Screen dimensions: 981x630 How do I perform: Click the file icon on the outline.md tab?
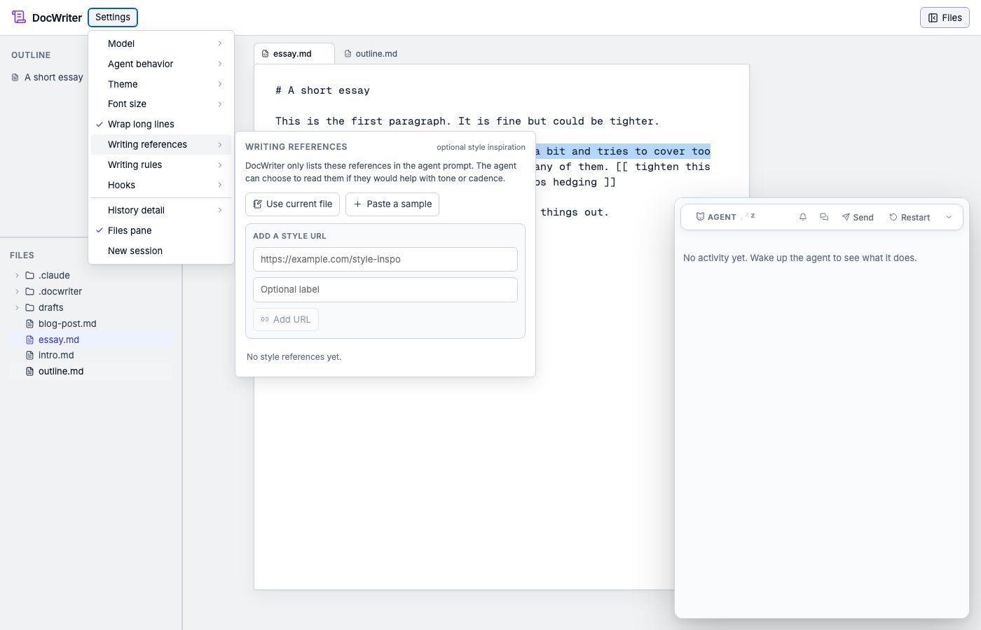click(348, 54)
